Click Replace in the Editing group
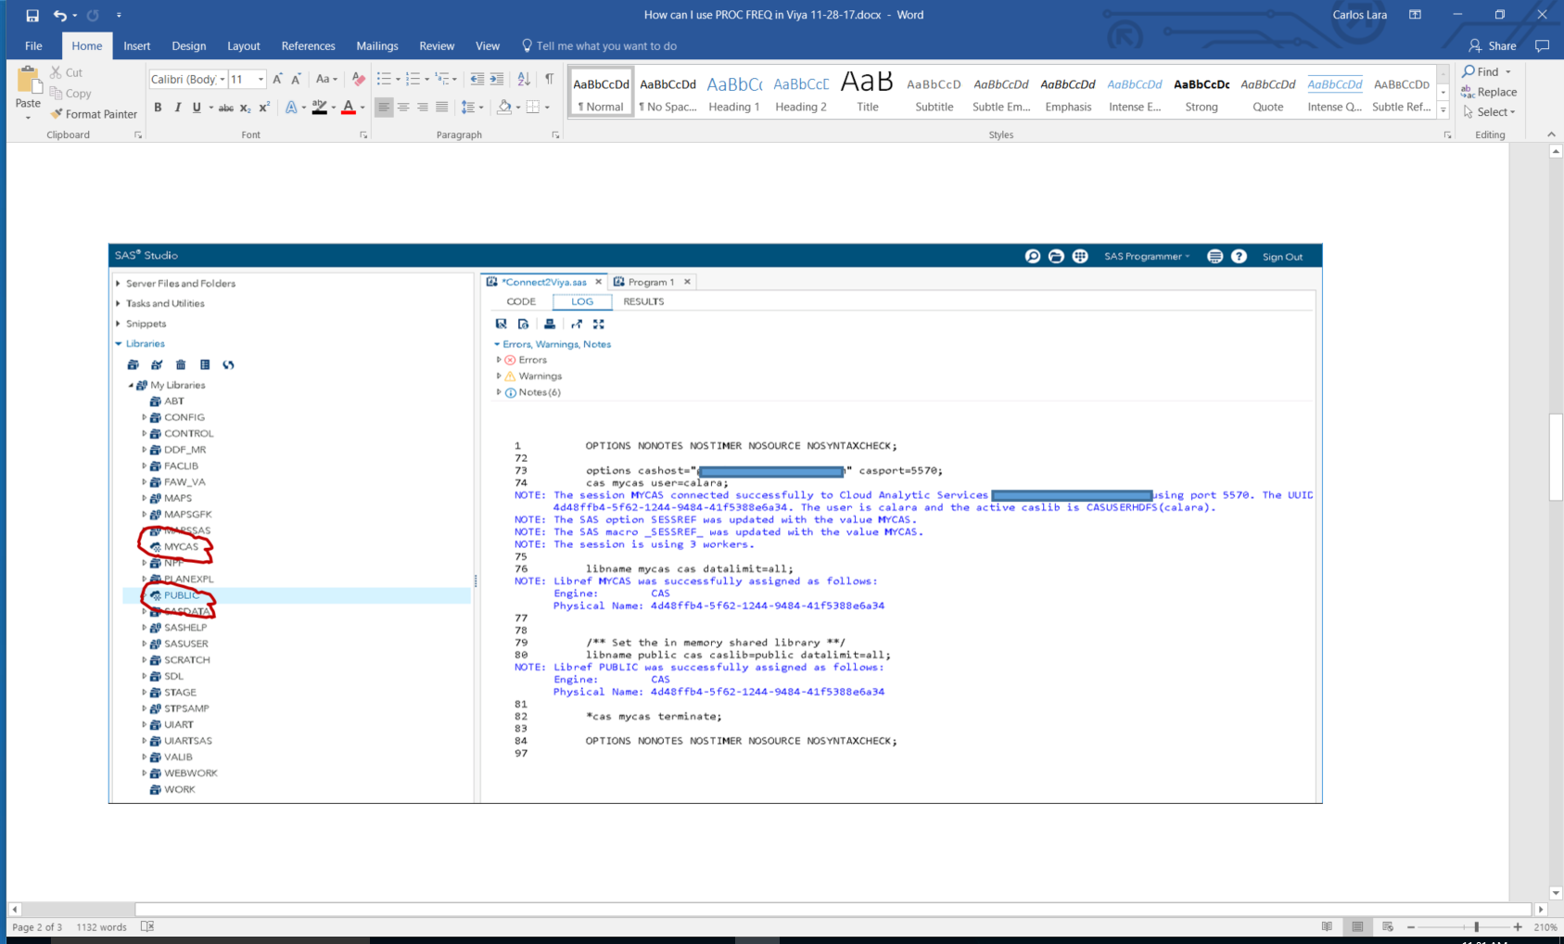 click(x=1489, y=92)
